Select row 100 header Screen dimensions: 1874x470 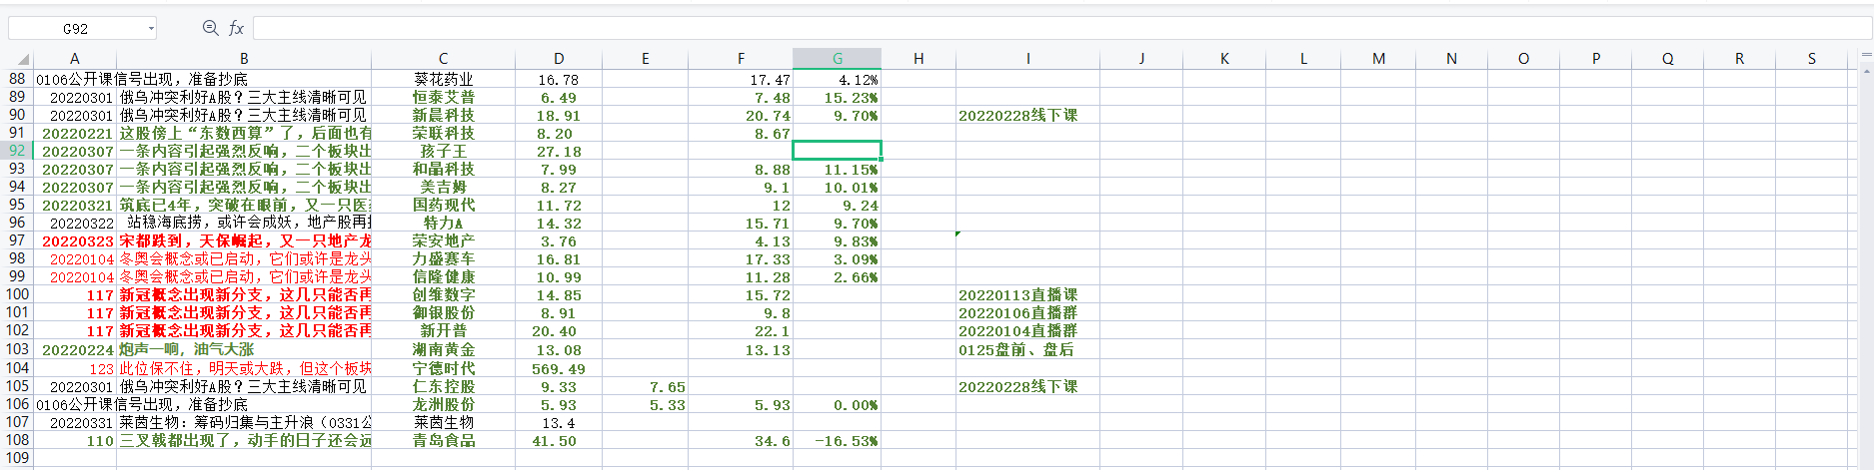tap(17, 294)
